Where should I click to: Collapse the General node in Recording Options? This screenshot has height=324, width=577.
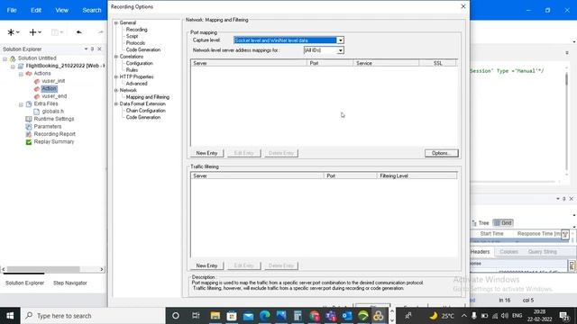coord(116,22)
